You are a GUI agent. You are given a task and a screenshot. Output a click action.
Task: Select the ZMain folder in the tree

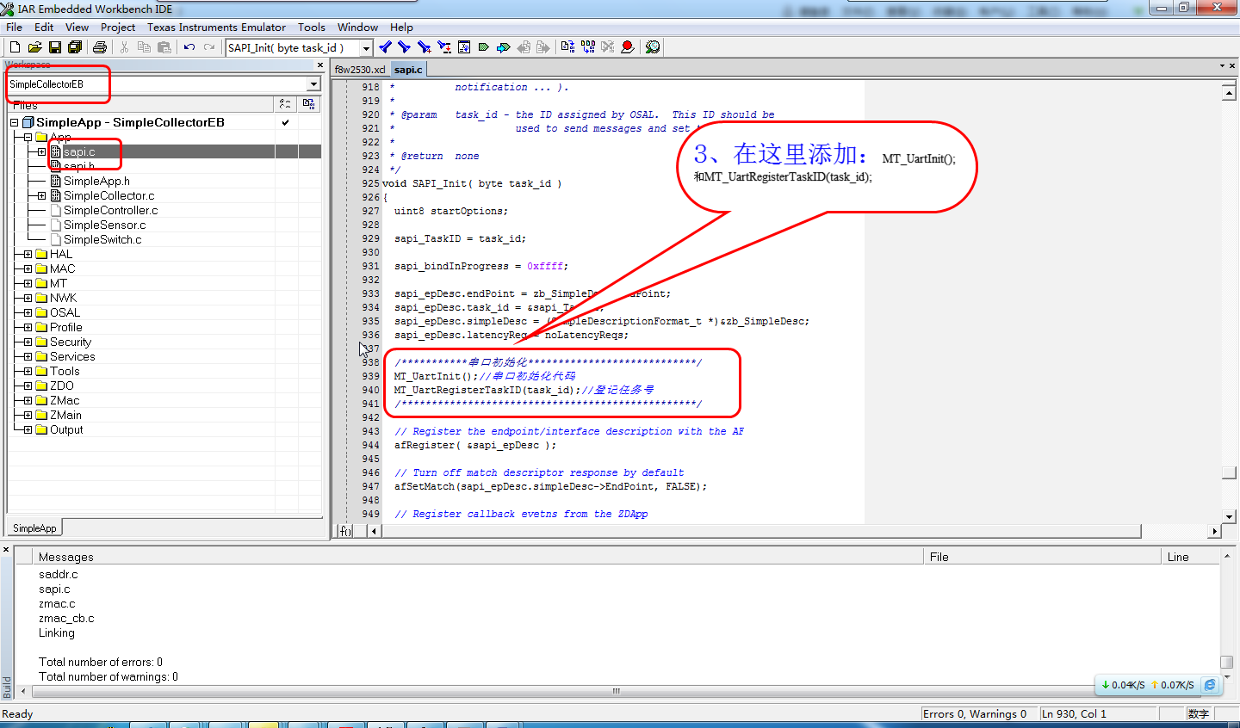pyautogui.click(x=65, y=415)
